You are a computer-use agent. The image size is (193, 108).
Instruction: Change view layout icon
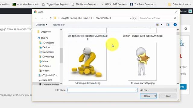(157, 25)
